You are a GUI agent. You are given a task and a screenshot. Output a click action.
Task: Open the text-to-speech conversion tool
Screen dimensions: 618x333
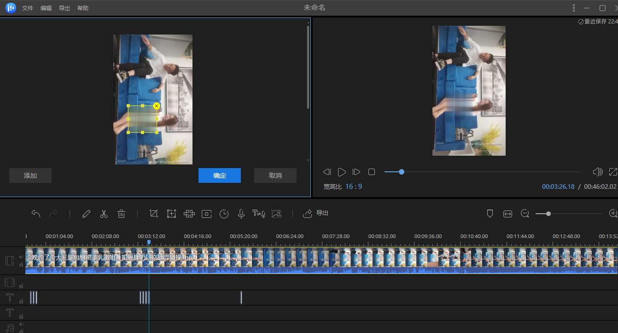pyautogui.click(x=258, y=213)
